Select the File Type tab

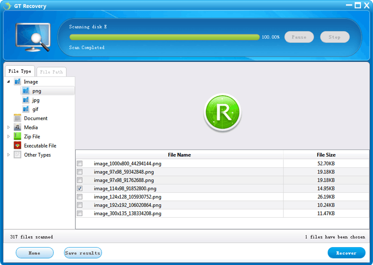pyautogui.click(x=20, y=71)
